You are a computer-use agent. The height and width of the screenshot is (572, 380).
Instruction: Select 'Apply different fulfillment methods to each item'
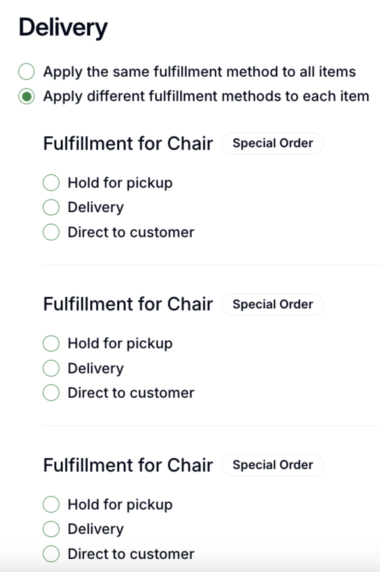[26, 97]
